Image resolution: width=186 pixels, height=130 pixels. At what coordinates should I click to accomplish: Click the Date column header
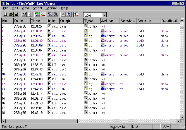[18, 21]
